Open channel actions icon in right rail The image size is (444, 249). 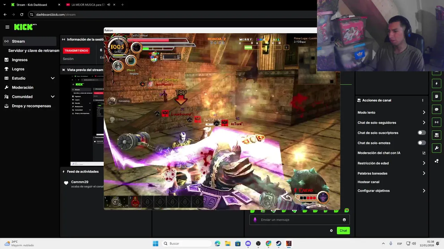[436, 135]
